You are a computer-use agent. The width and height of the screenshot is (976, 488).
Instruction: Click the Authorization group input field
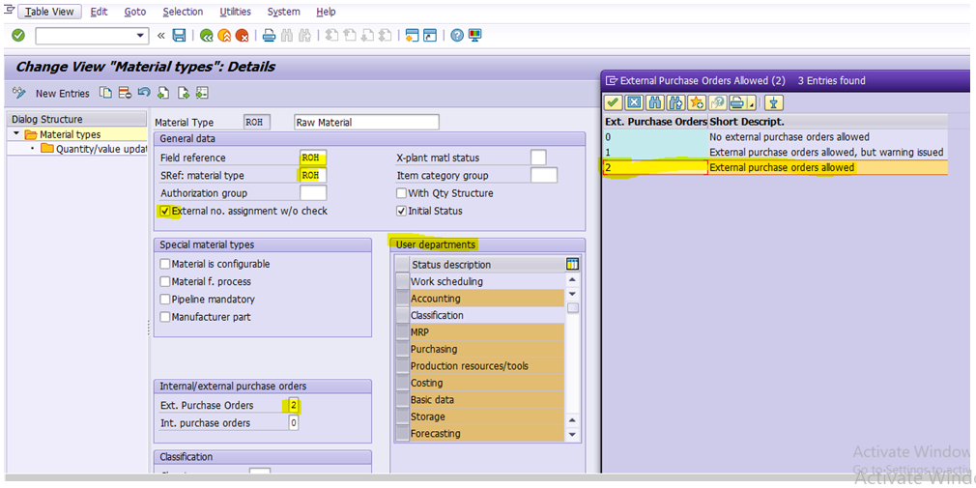tap(313, 193)
